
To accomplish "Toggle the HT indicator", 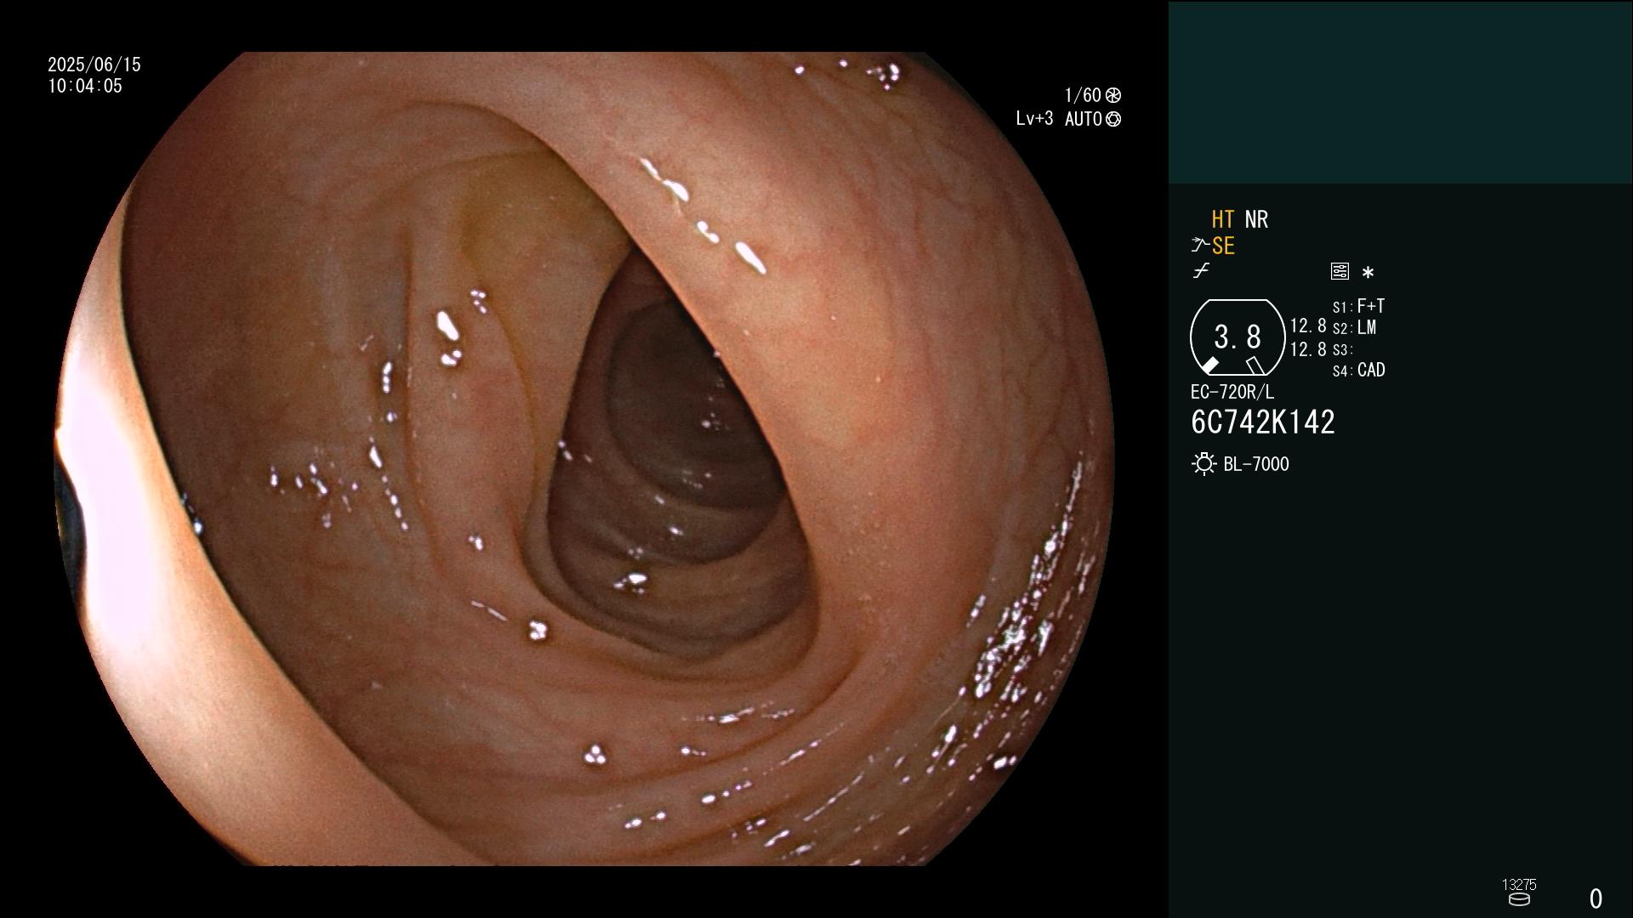I will (1223, 220).
